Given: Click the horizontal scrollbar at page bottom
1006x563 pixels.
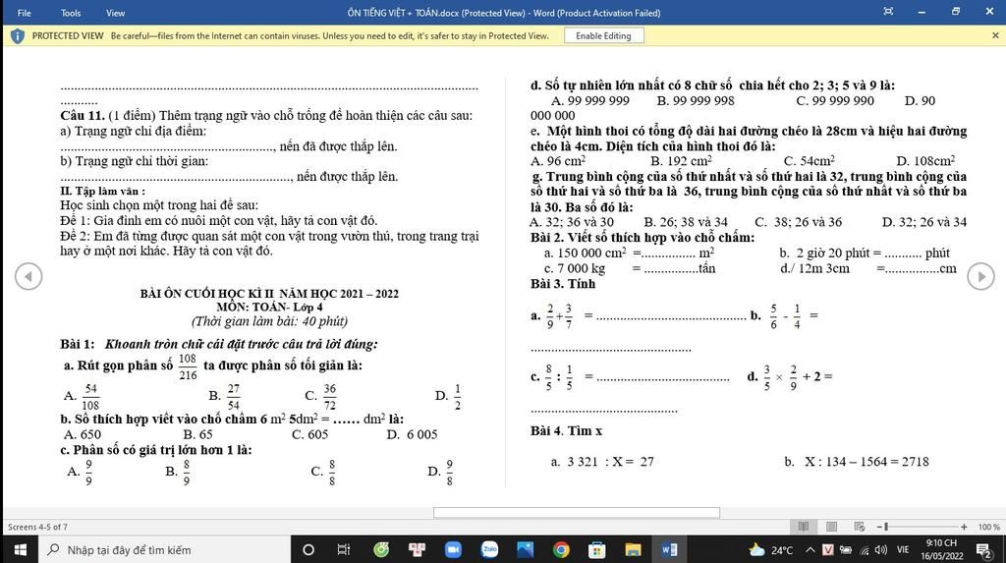Looking at the screenshot, I should pos(576,512).
